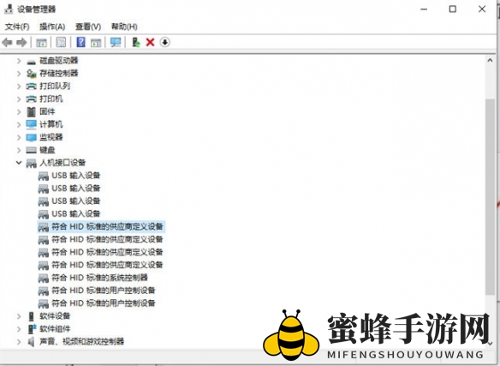This screenshot has height=366, width=500.
Task: Expand the 打印队列 node
Action: (19, 87)
